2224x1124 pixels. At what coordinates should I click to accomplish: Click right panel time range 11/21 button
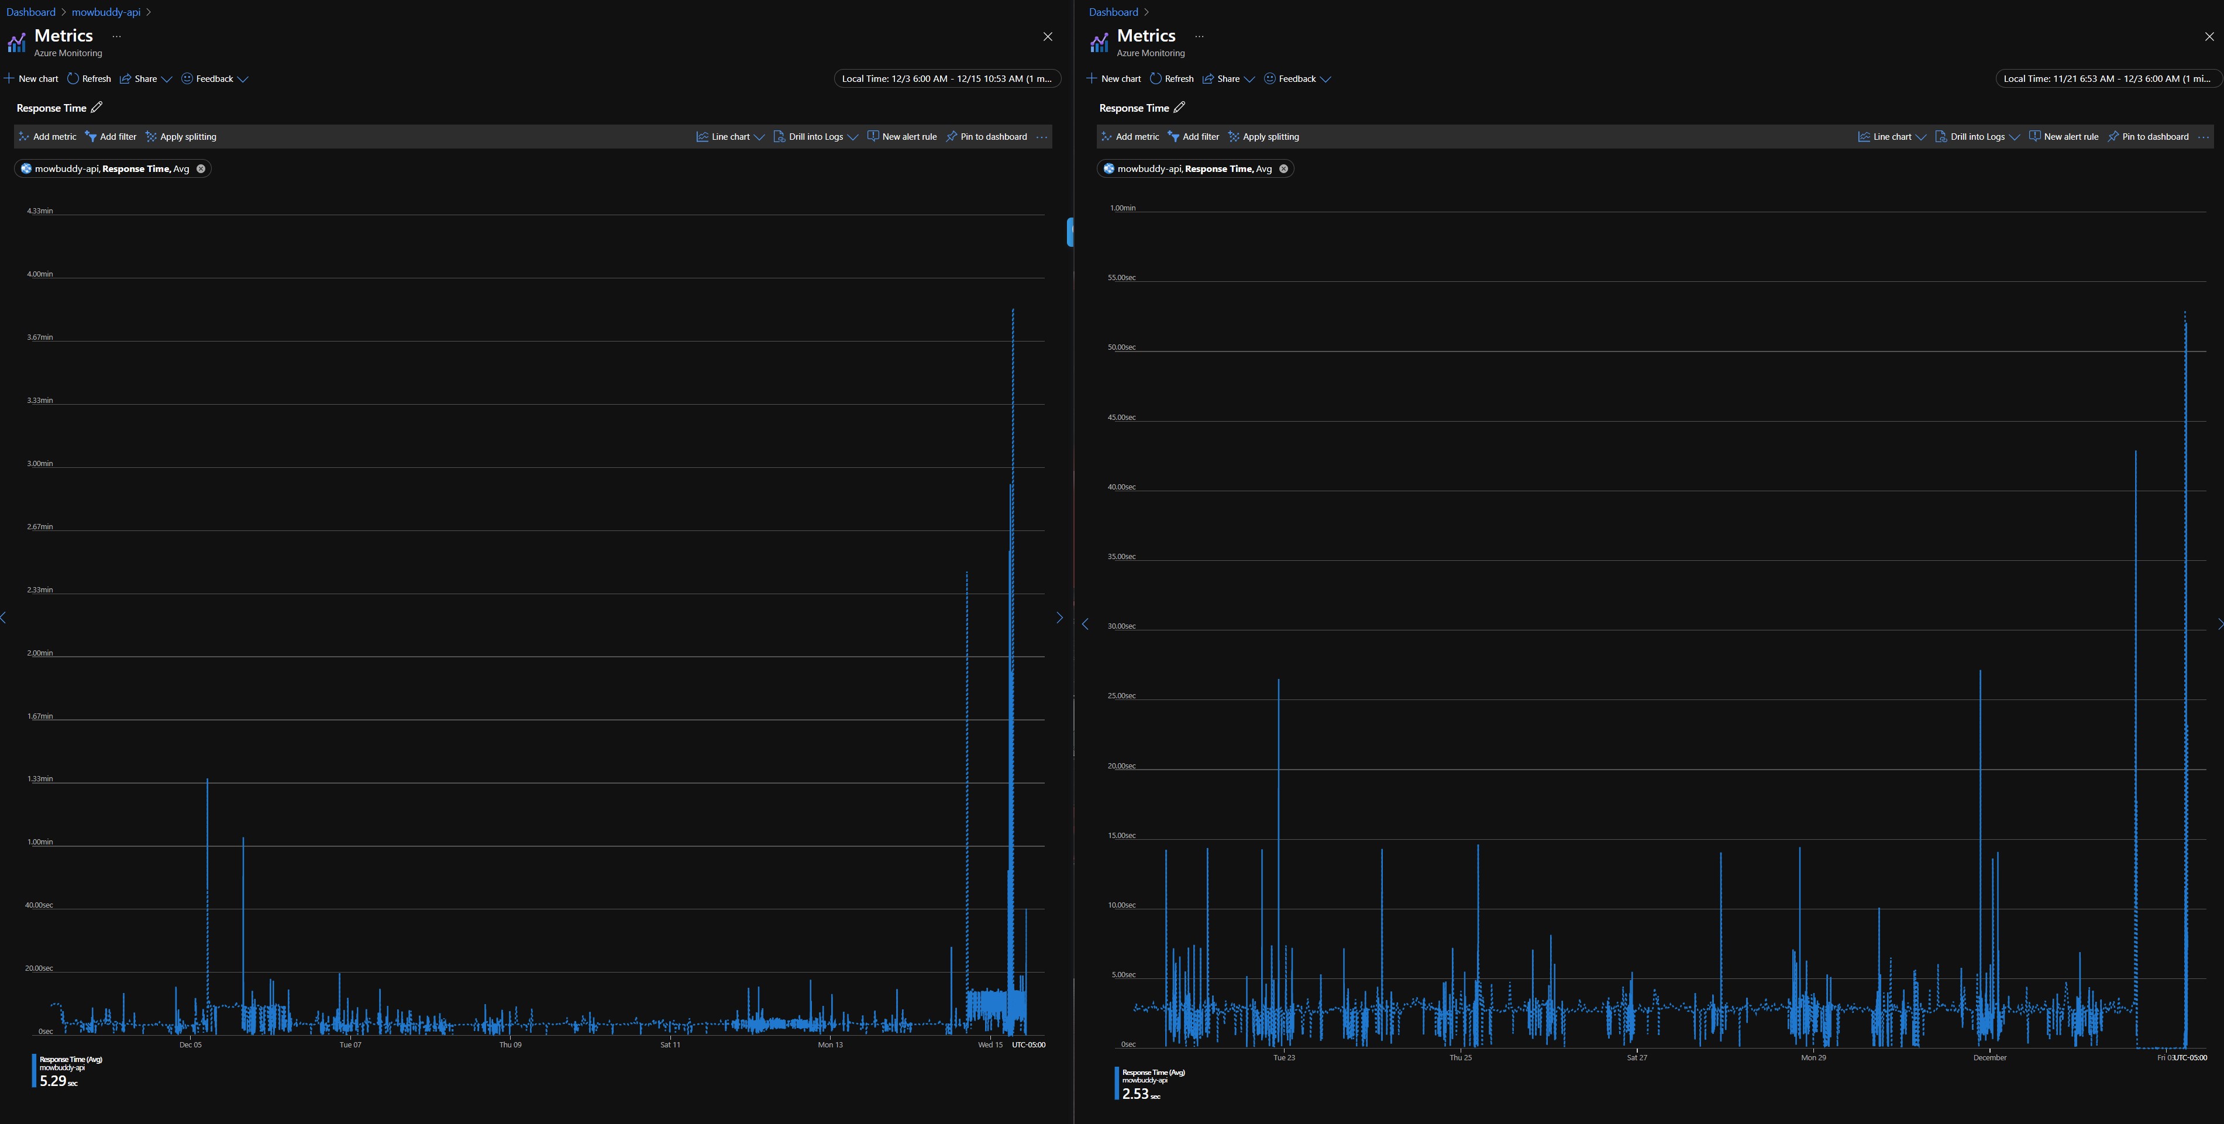(2106, 78)
